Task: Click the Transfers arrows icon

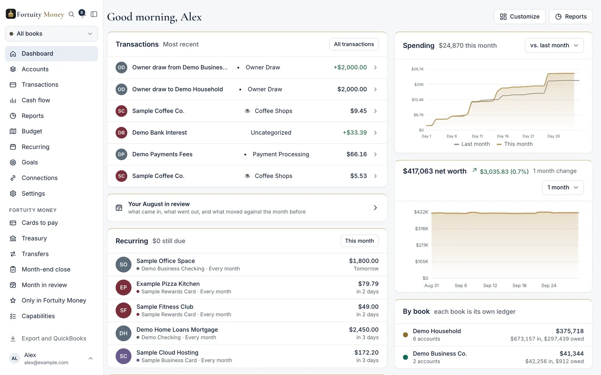Action: [x=13, y=254]
